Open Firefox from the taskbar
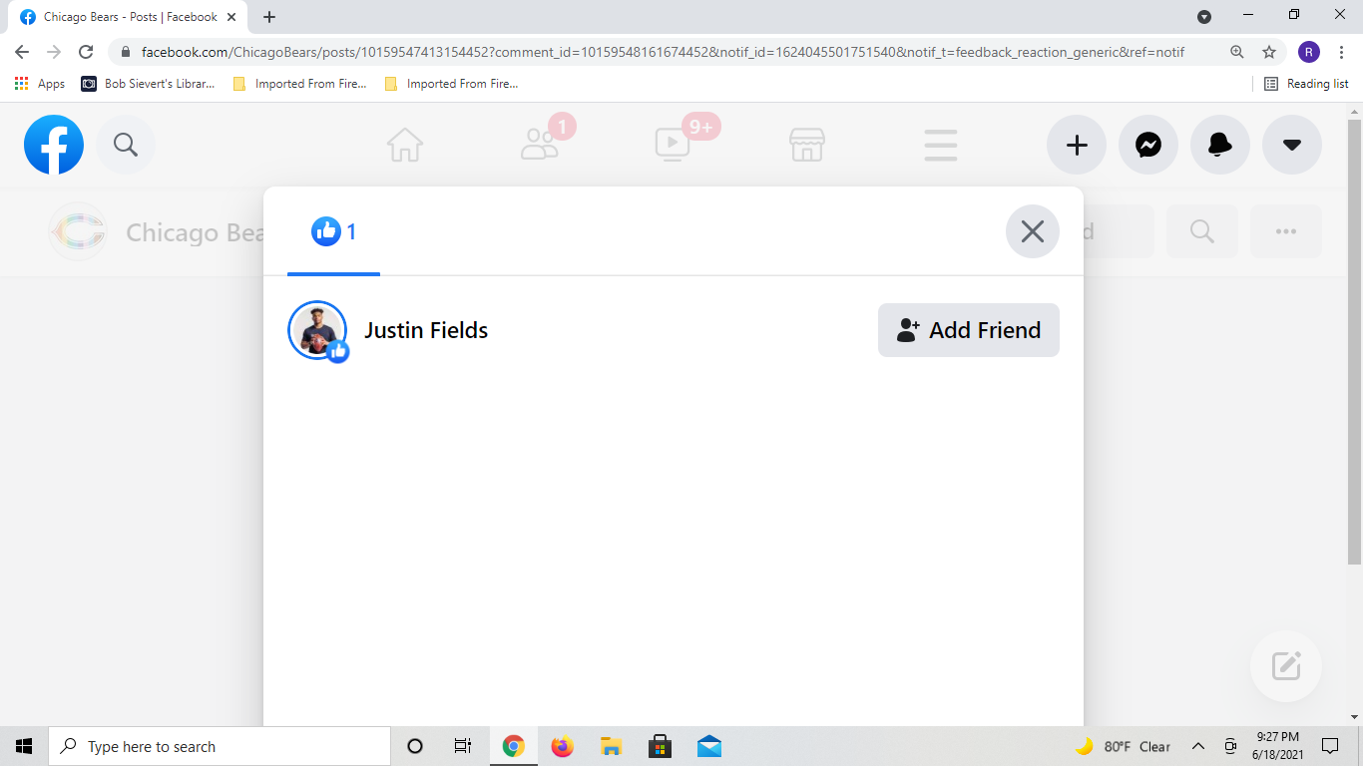The width and height of the screenshot is (1363, 766). [563, 746]
